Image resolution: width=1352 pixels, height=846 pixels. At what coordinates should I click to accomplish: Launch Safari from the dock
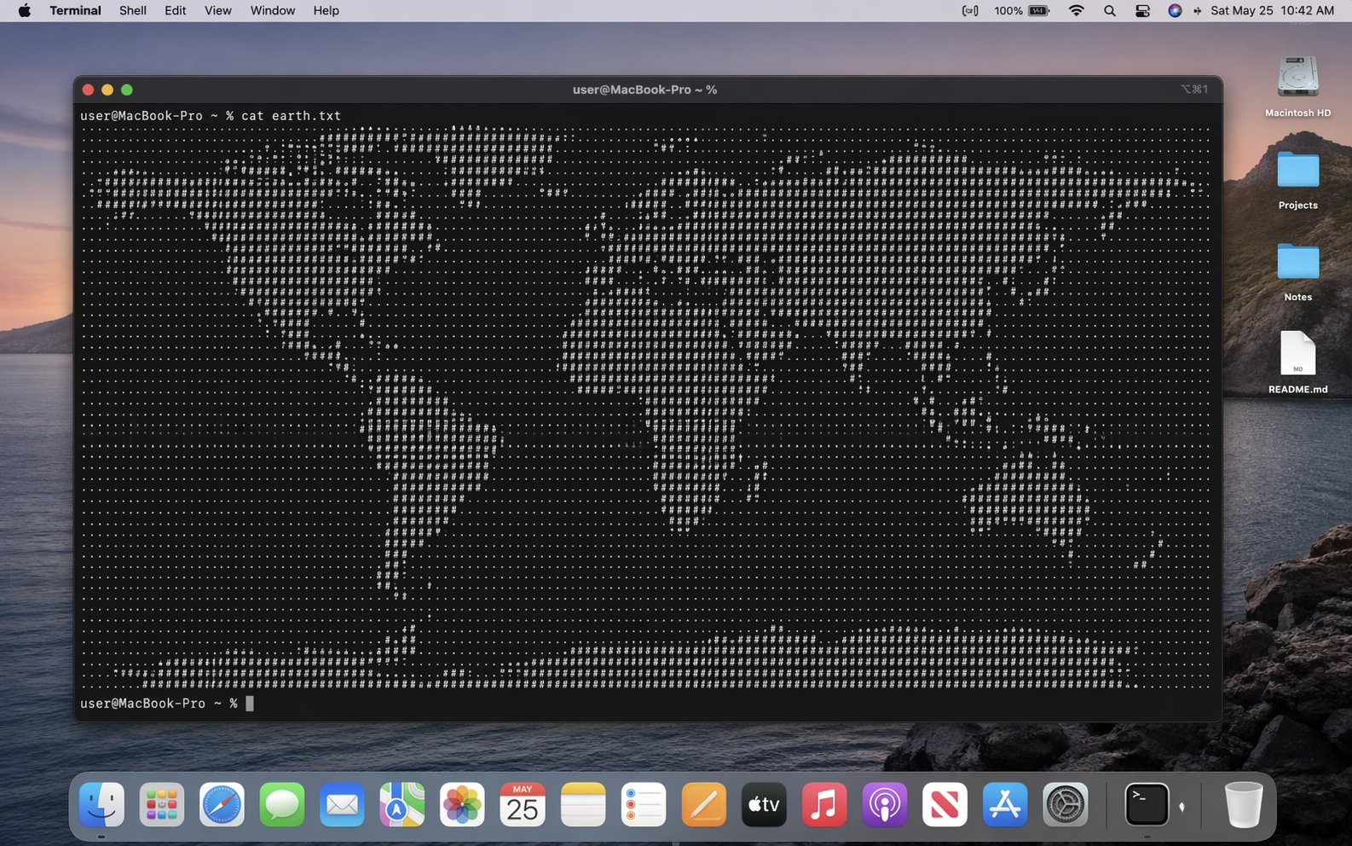coord(222,804)
